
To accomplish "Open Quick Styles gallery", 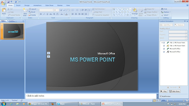I will tap(141, 12).
